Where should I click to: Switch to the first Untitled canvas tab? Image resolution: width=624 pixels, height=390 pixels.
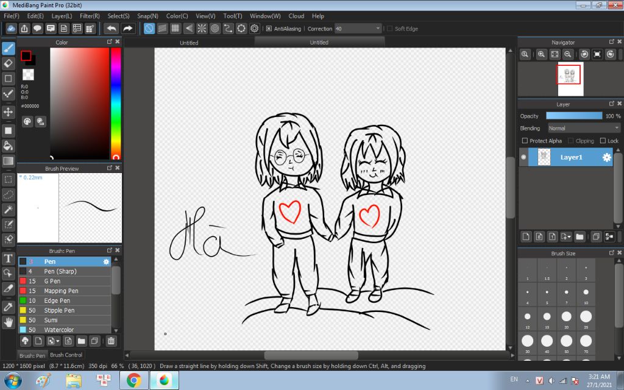(189, 43)
